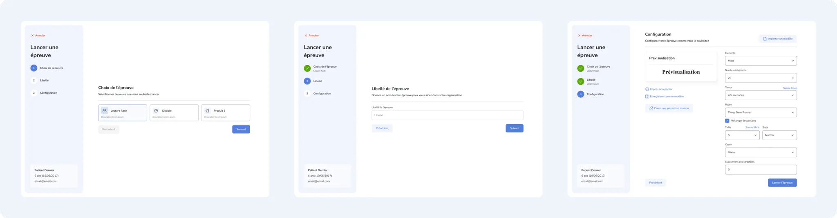Click Annuler on the Libellé de l'épreuve screen
The width and height of the screenshot is (837, 218).
click(x=312, y=35)
